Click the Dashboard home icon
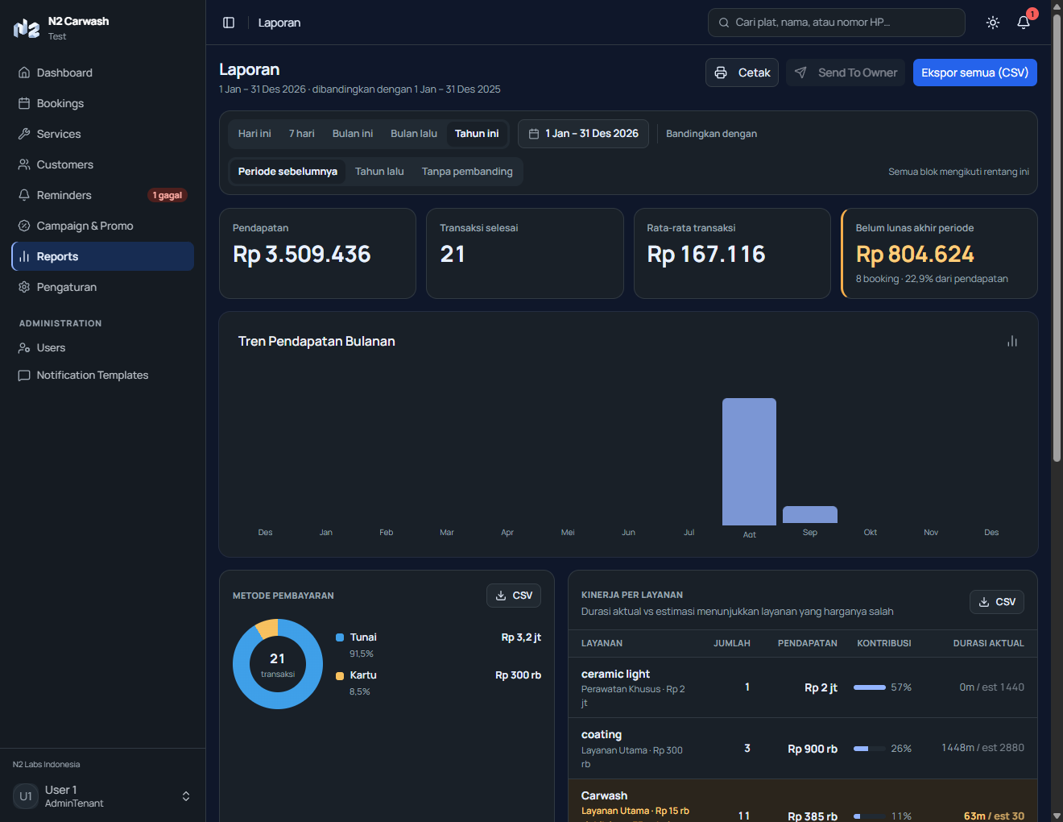 (x=24, y=73)
